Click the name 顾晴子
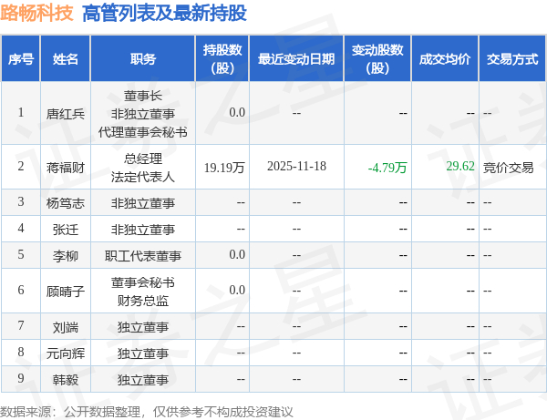 click(x=66, y=291)
